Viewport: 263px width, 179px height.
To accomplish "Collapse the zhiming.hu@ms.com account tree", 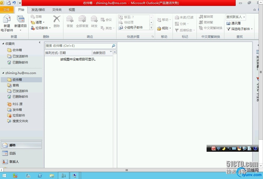I will 3,73.
